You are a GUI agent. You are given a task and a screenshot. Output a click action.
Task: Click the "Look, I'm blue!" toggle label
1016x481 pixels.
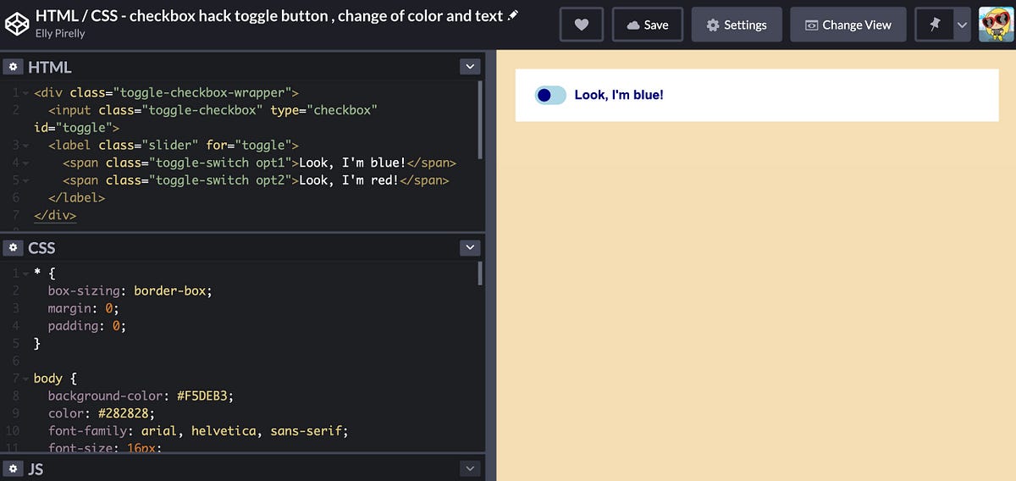point(619,95)
